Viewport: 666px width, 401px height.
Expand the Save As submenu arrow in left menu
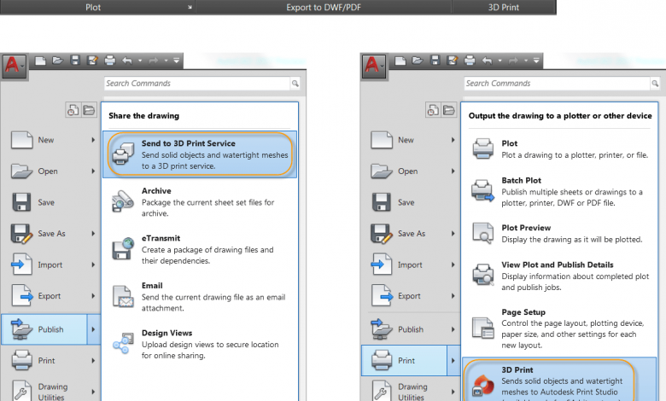click(93, 234)
